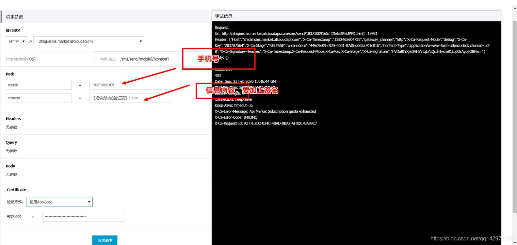Click the Headers section heading

click(13, 119)
